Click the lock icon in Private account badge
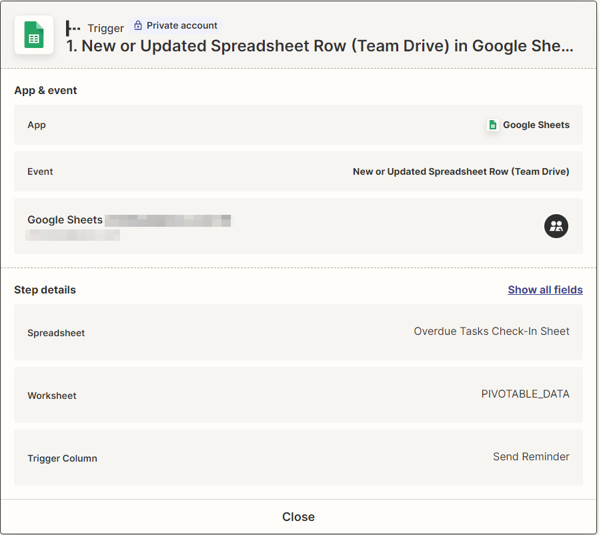The height and width of the screenshot is (535, 599). (x=138, y=25)
